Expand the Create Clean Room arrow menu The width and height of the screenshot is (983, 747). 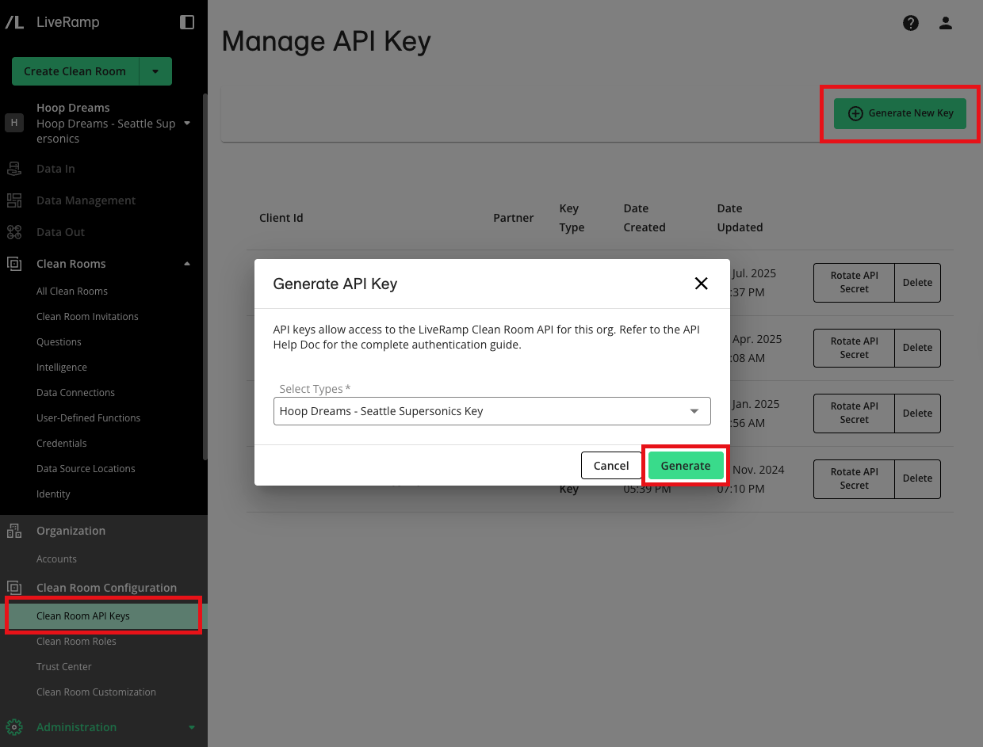point(155,71)
